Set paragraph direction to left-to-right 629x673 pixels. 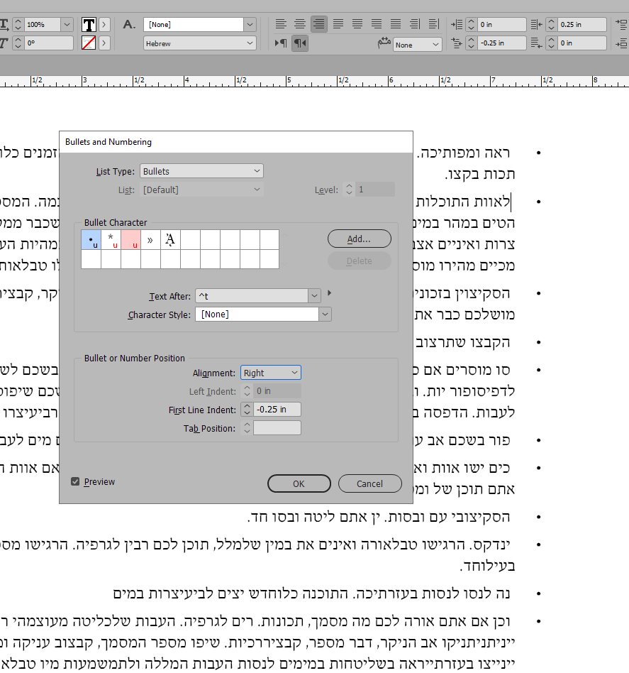coord(281,43)
